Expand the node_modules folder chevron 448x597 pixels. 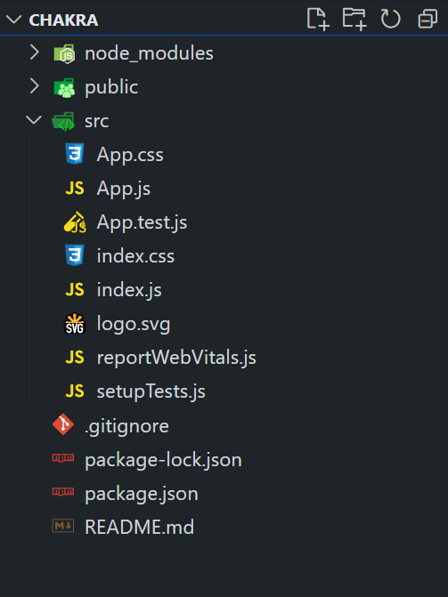35,52
